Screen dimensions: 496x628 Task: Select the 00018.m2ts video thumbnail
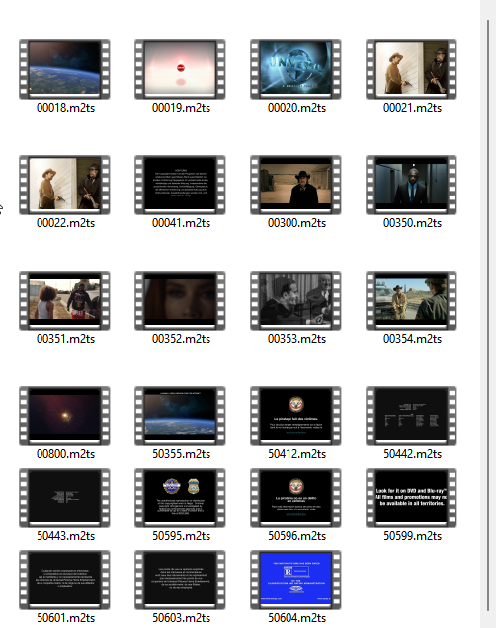tap(64, 69)
